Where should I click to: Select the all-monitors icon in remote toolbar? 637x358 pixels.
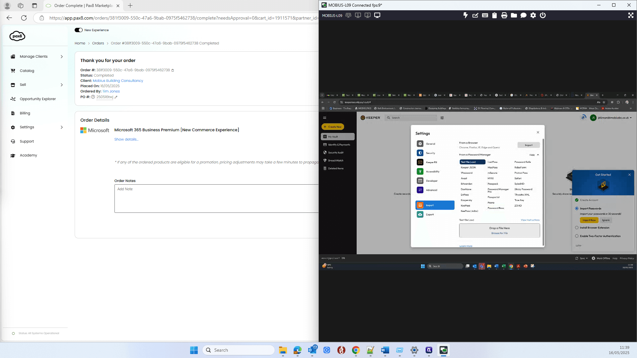tap(348, 15)
